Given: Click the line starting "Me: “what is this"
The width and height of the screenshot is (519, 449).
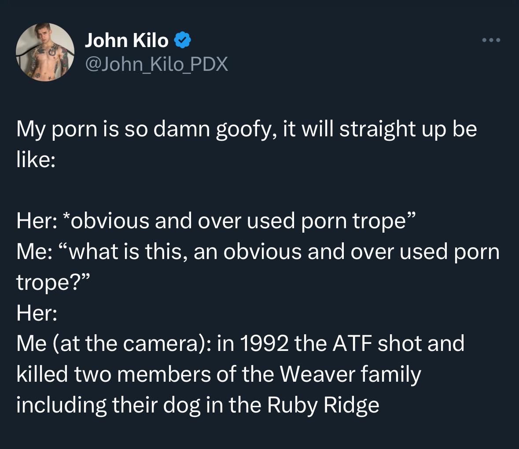Looking at the screenshot, I should tap(258, 252).
